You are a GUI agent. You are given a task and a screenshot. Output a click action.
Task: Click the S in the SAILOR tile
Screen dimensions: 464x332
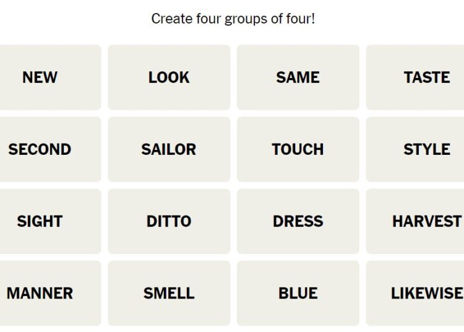coord(146,149)
